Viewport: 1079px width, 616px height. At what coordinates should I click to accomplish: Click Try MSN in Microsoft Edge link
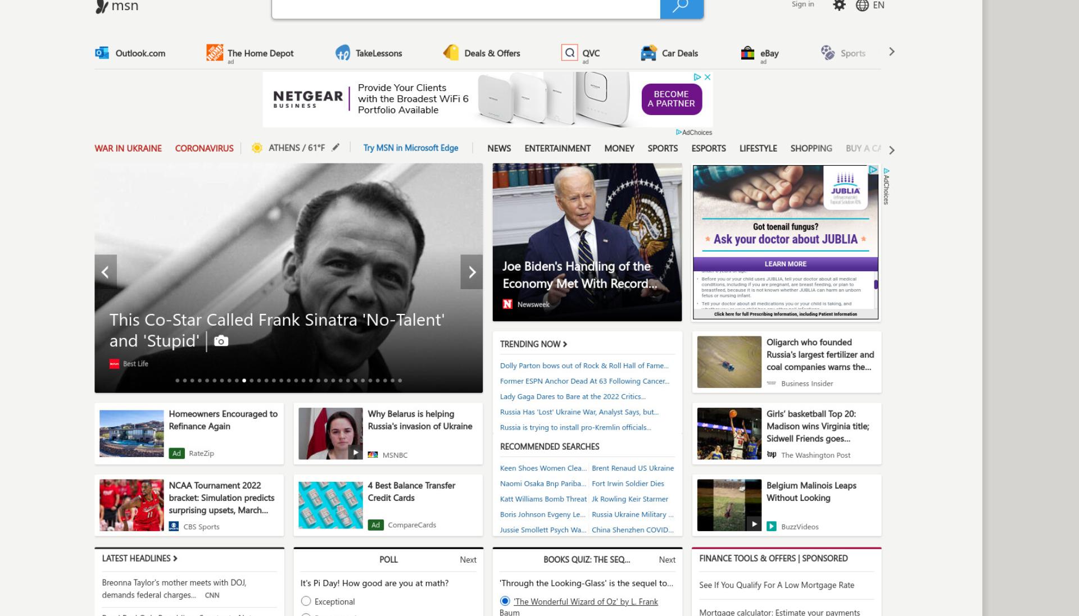coord(410,148)
